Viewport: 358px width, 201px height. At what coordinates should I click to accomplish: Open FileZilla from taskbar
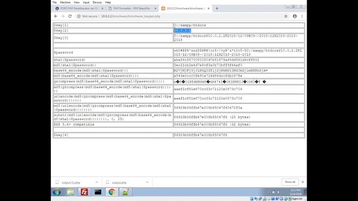click(84, 192)
